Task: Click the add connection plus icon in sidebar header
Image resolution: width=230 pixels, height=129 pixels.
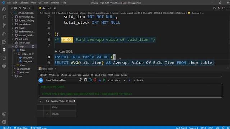Action: [x=33, y=8]
